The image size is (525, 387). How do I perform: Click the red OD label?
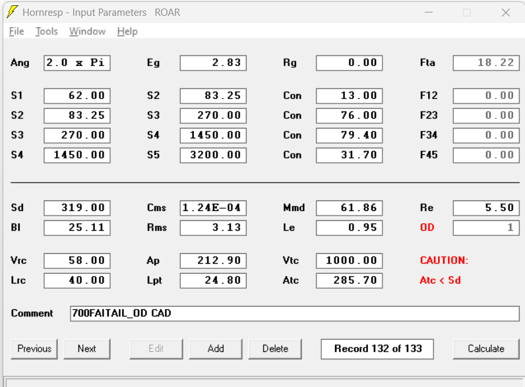(427, 227)
